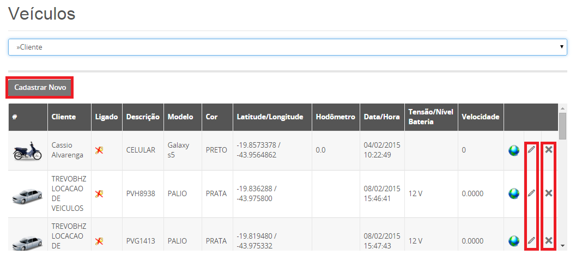576x261 pixels.
Task: Delete the PVG1413 vehicle row
Action: point(548,240)
